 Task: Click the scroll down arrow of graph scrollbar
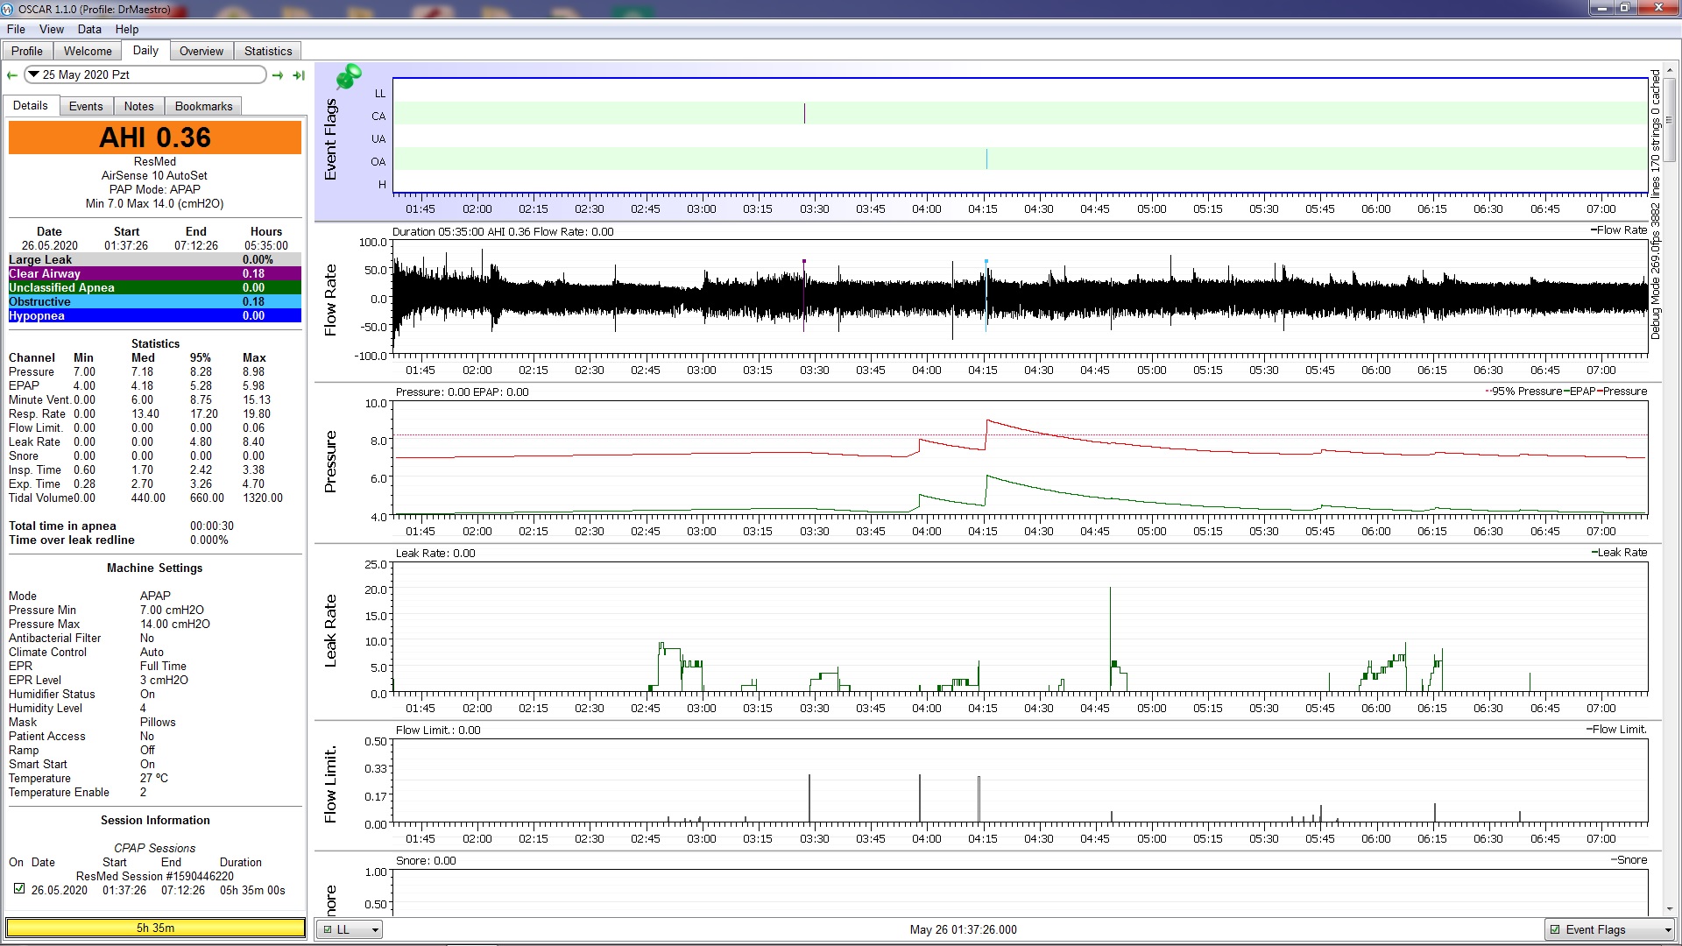click(1671, 909)
